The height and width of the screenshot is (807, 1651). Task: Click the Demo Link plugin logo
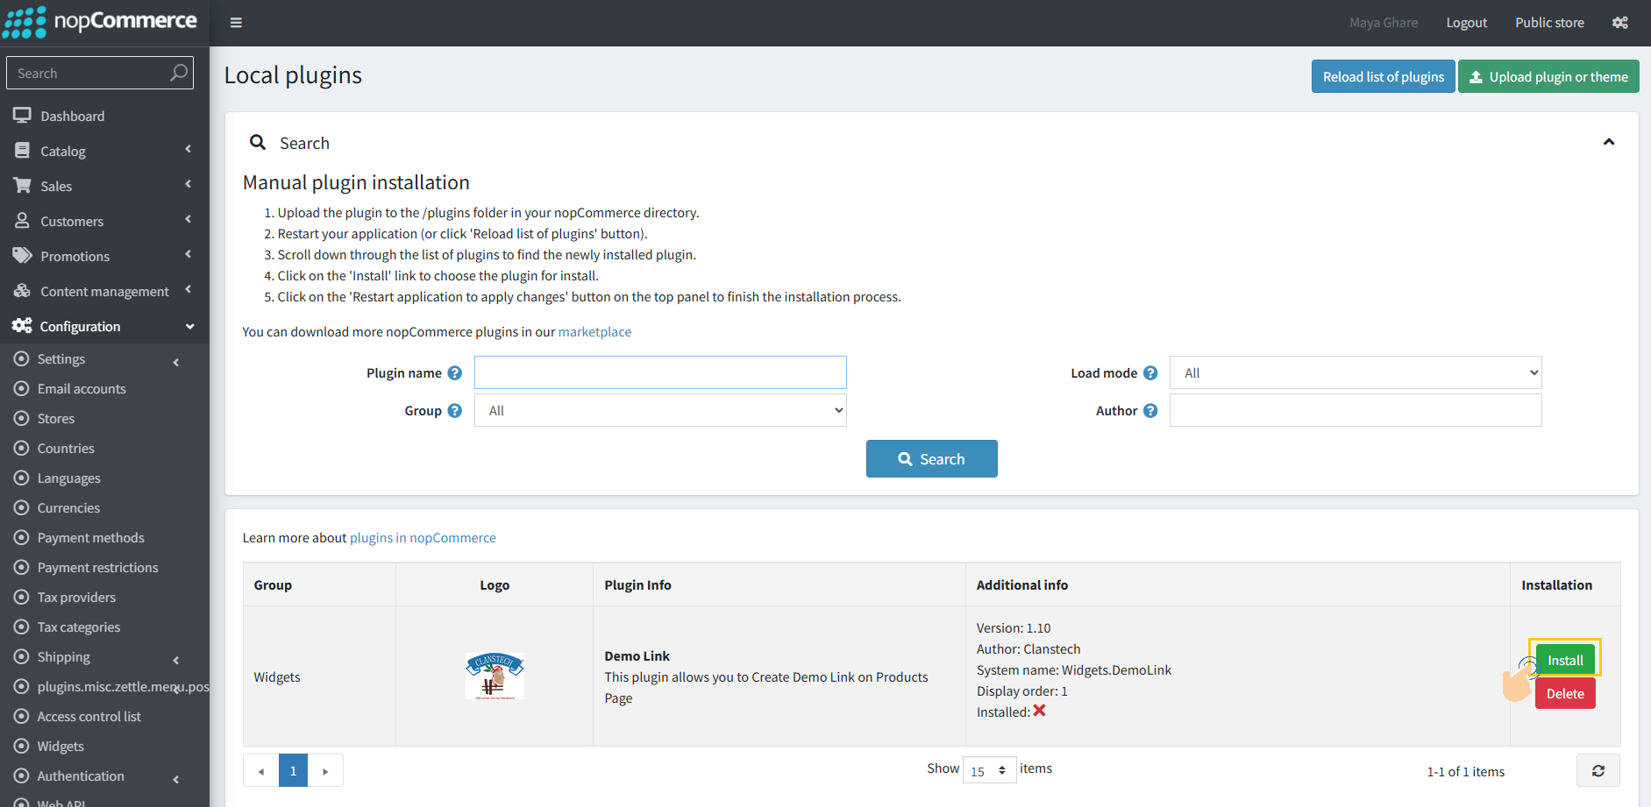pos(495,676)
